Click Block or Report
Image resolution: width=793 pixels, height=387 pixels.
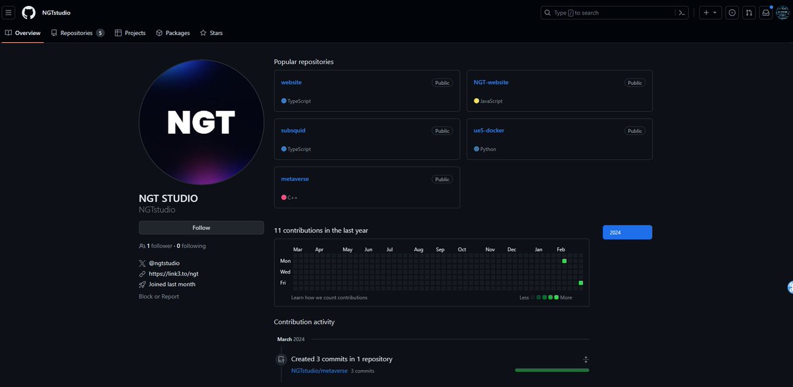click(159, 297)
